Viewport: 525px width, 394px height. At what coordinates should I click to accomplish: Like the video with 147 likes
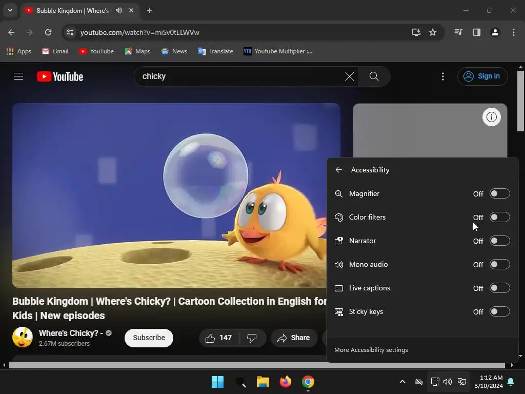218,338
